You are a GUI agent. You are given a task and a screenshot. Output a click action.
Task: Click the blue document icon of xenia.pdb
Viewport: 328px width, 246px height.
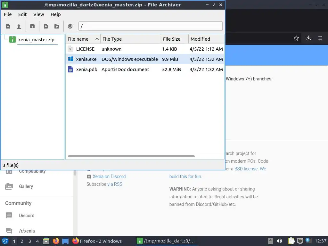click(70, 69)
